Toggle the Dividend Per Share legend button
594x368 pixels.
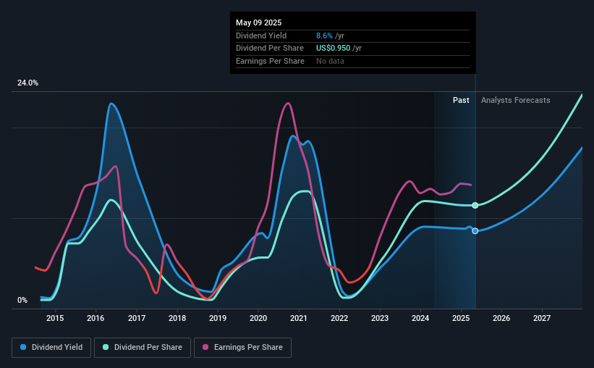pyautogui.click(x=143, y=348)
